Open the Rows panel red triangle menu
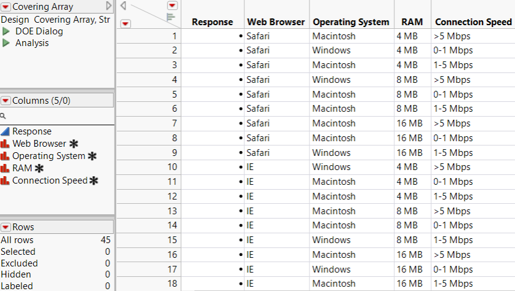 click(6, 227)
